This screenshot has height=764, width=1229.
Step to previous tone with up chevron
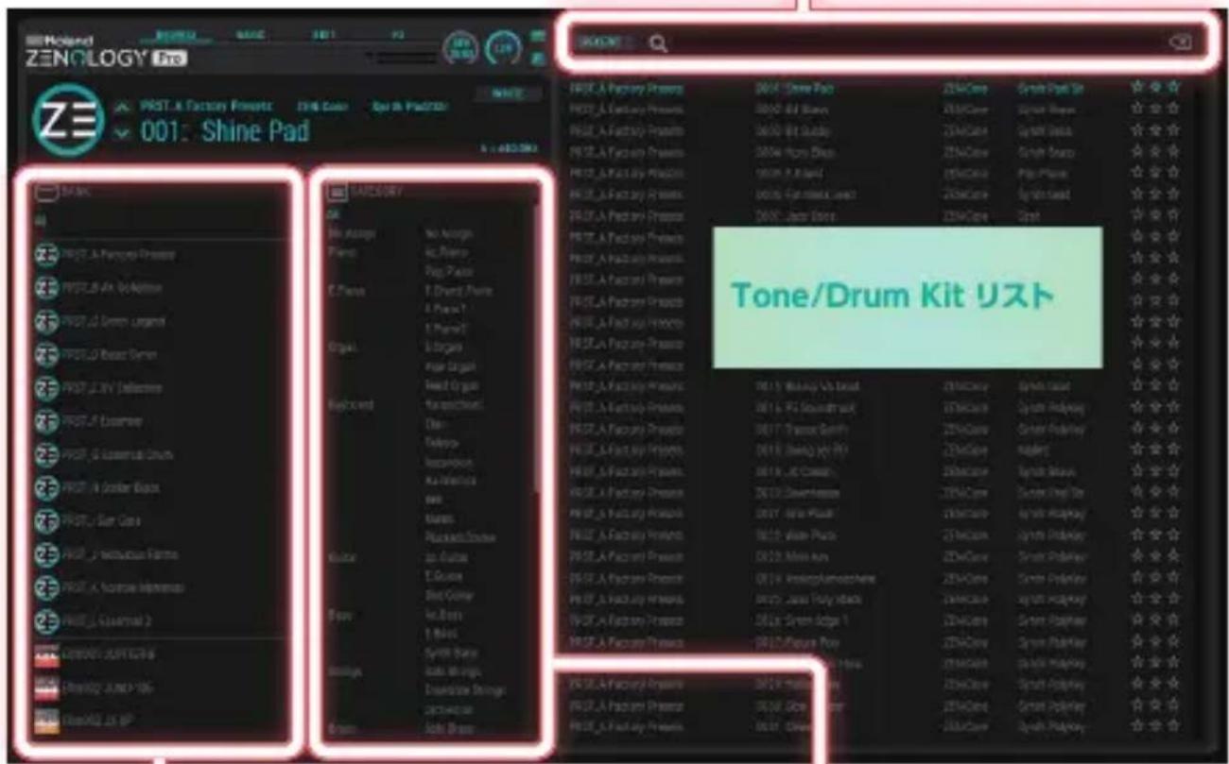(x=122, y=108)
